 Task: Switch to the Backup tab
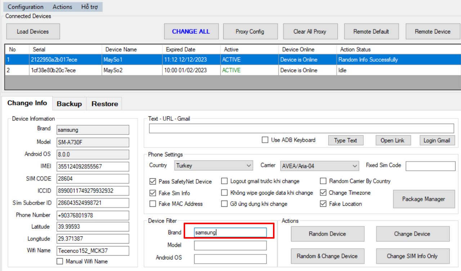pyautogui.click(x=69, y=104)
